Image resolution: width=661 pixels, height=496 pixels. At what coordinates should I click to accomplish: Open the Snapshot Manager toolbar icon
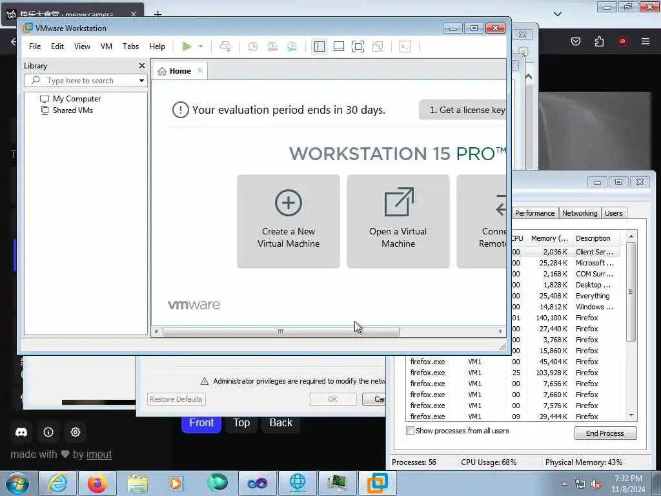click(292, 46)
